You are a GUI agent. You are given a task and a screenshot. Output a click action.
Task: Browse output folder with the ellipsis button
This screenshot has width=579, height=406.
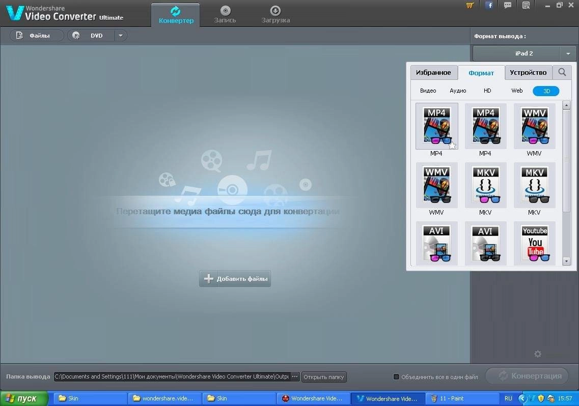[295, 376]
